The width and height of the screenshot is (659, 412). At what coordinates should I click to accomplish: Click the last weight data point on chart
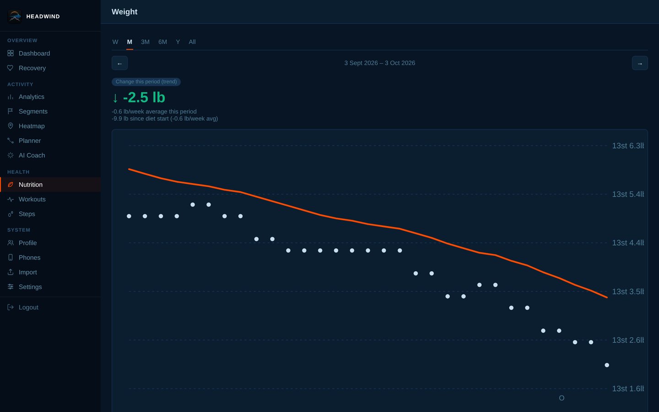(607, 365)
